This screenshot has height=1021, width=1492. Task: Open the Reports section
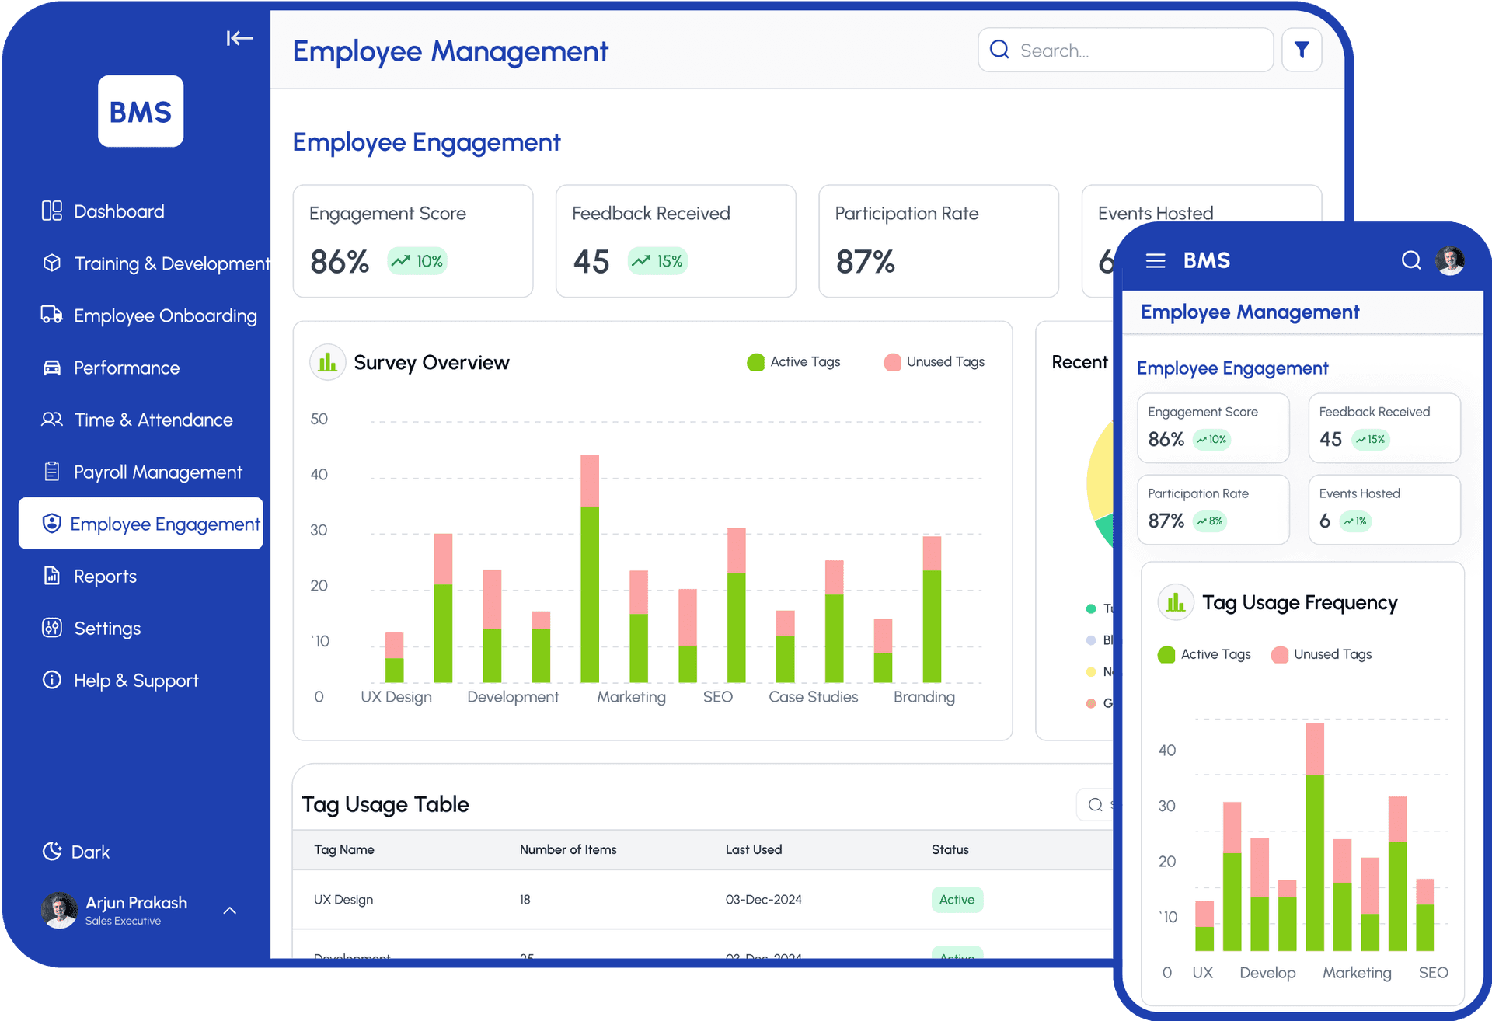click(x=105, y=576)
